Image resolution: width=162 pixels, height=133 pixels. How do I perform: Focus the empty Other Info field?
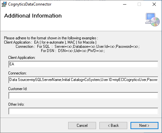point(83,111)
